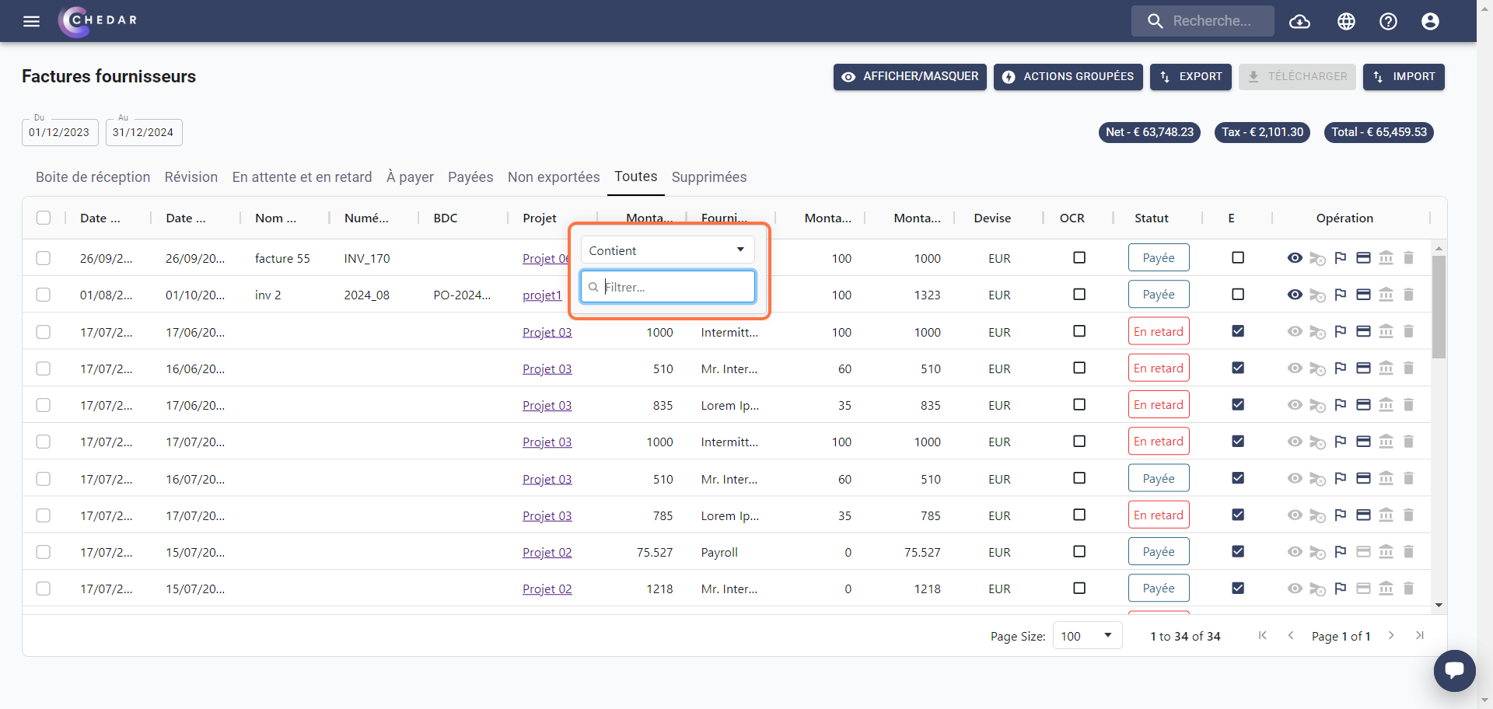Viewport: 1493px width, 709px height.
Task: View the facture 55 invoice with eye icon
Action: click(x=1295, y=258)
